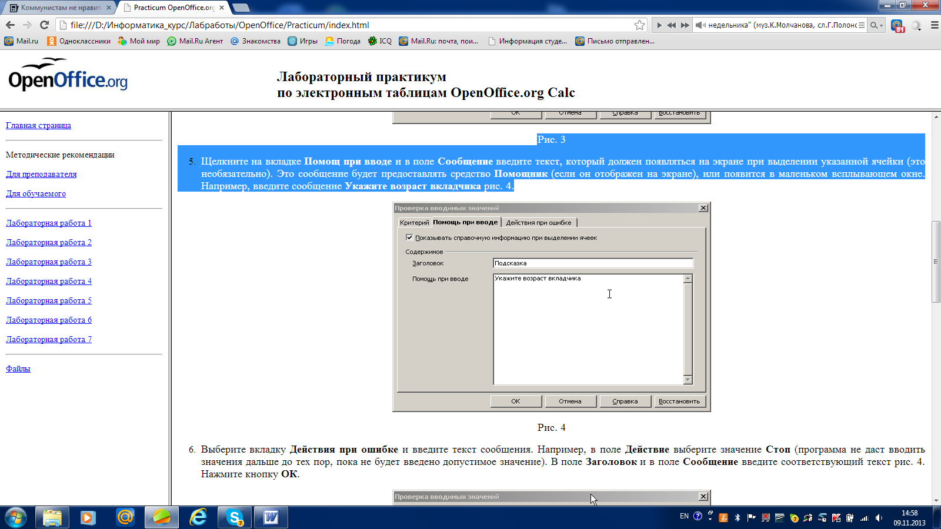Go to Главная страница link
Image resolution: width=941 pixels, height=529 pixels.
[38, 125]
